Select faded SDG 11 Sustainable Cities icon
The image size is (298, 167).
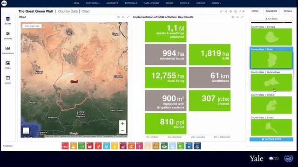(148, 146)
